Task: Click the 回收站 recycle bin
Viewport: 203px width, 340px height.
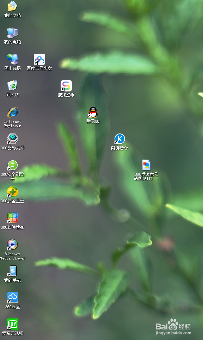Action: coord(13,85)
